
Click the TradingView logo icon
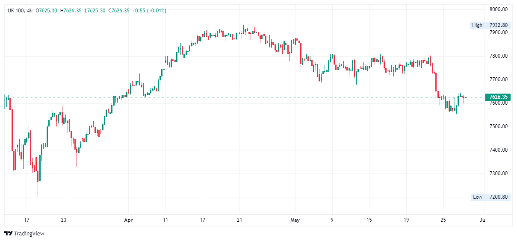pos(8,233)
